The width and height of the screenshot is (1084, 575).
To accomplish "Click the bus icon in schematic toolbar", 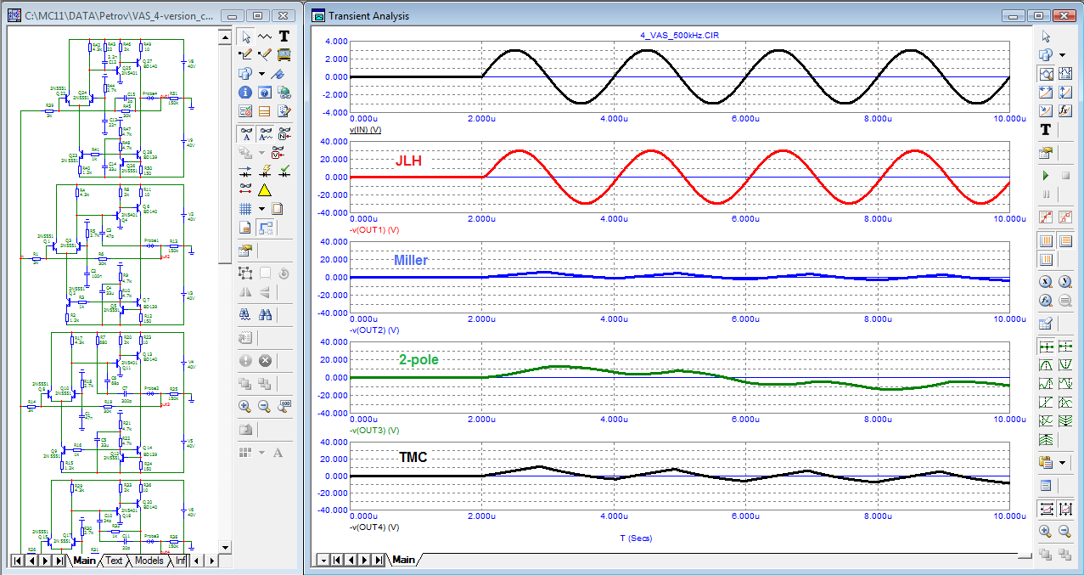I will [x=284, y=54].
